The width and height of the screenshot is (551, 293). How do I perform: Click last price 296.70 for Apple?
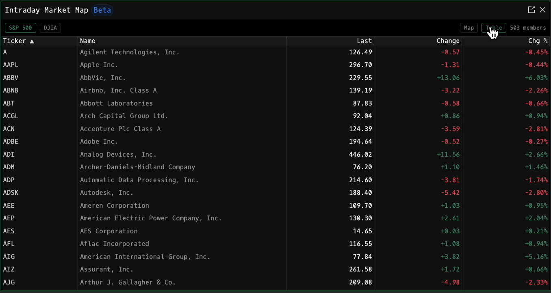click(x=360, y=65)
